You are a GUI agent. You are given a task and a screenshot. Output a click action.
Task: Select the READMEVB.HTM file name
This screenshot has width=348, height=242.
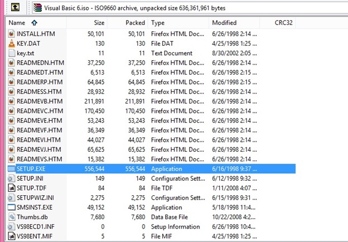[x=40, y=101]
